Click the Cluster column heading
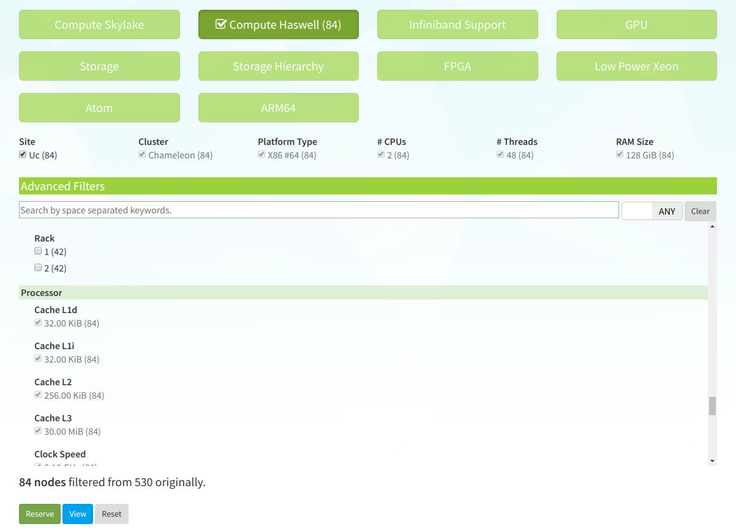Viewport: 736px width, 532px height. [153, 141]
